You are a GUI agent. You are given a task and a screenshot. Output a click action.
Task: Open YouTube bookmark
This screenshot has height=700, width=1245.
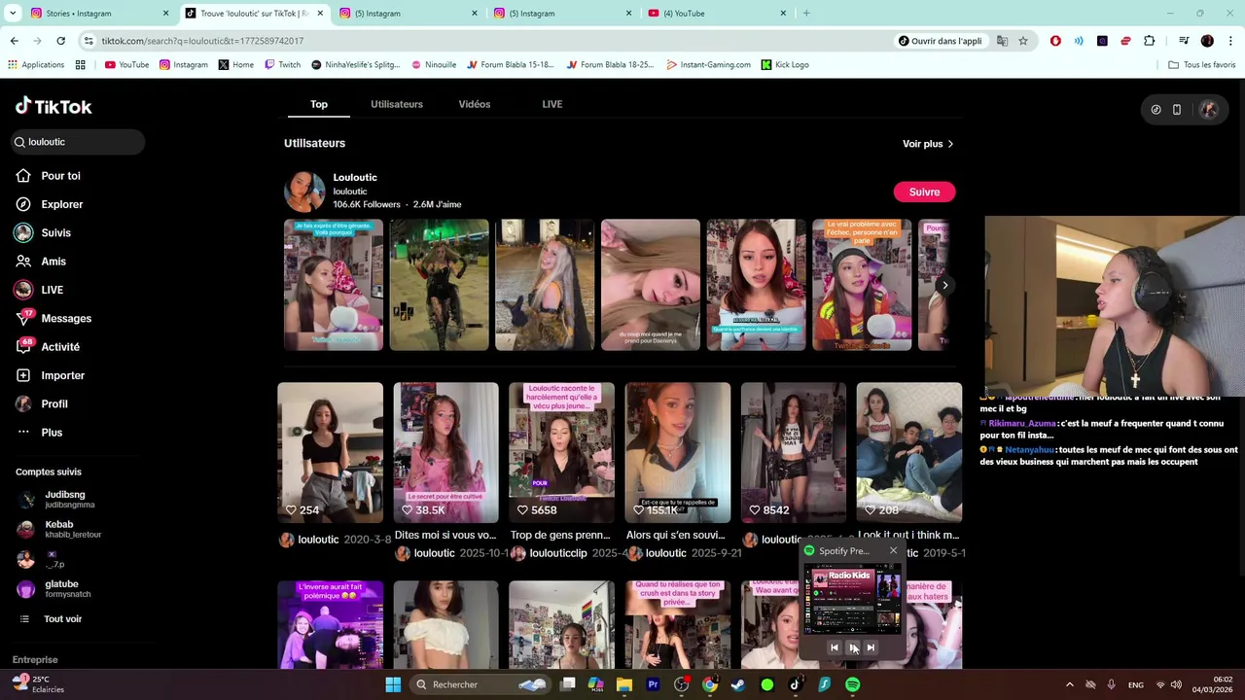click(x=126, y=65)
